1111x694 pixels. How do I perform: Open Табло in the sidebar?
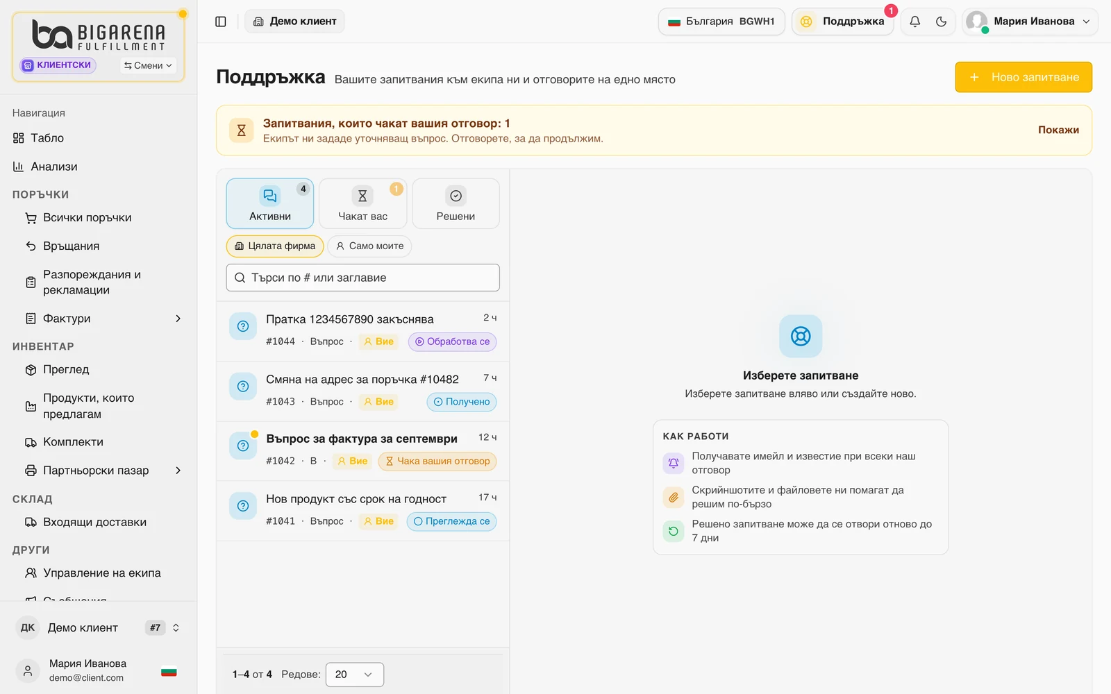tap(98, 138)
